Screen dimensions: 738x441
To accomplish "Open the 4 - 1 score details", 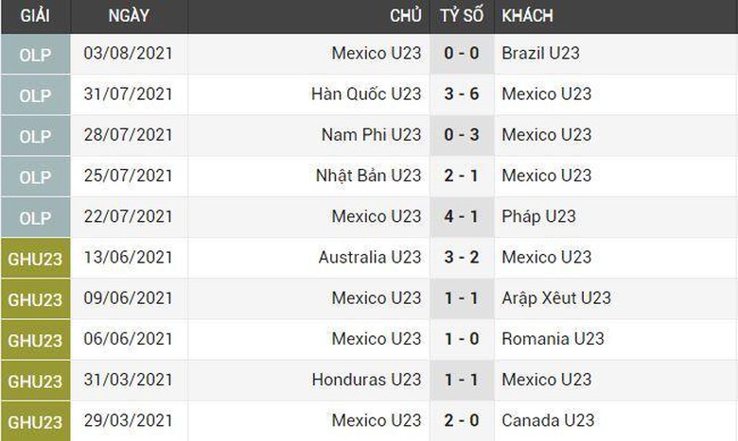I will click(462, 216).
